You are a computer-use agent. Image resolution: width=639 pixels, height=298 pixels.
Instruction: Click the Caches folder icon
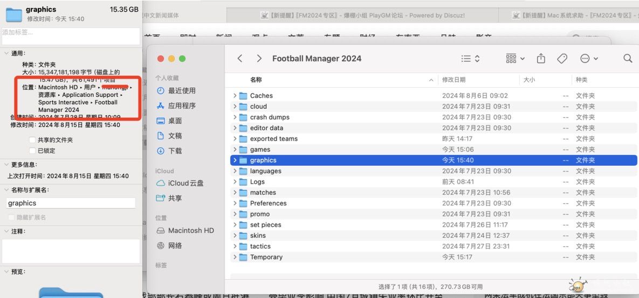coord(243,96)
